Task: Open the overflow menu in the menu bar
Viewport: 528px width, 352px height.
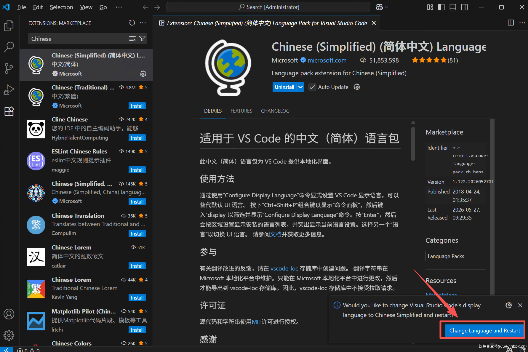Action: [x=119, y=7]
